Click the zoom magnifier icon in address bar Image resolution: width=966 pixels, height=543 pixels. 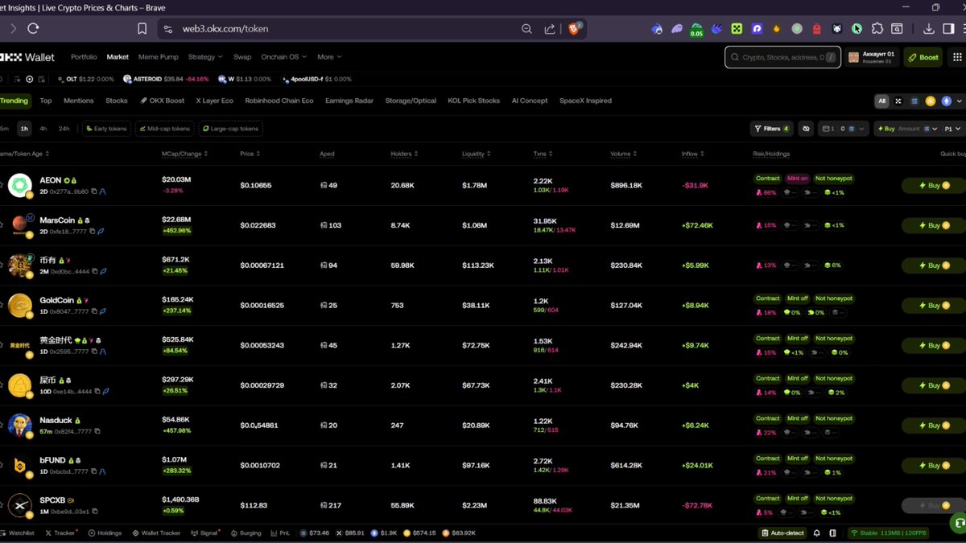click(x=526, y=28)
